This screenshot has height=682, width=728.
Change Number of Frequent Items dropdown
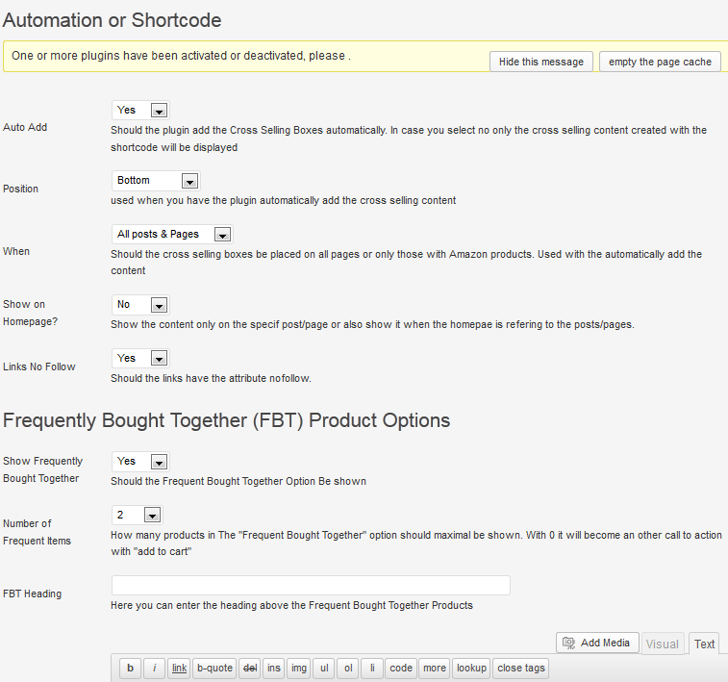click(x=138, y=515)
